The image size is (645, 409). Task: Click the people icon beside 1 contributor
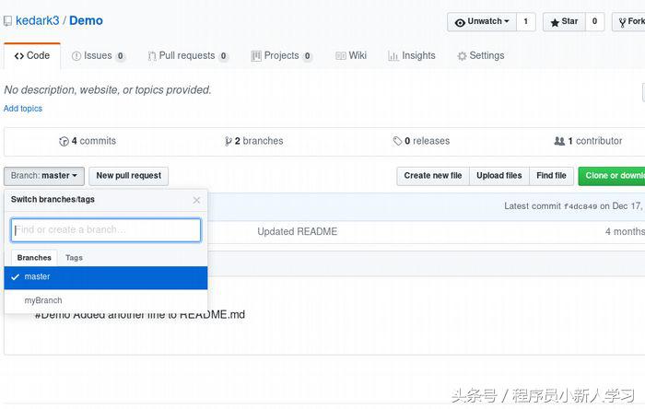point(559,142)
